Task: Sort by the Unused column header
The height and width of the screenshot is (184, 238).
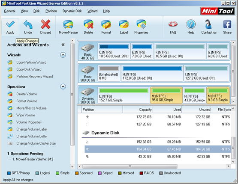Action: click(x=196, y=110)
